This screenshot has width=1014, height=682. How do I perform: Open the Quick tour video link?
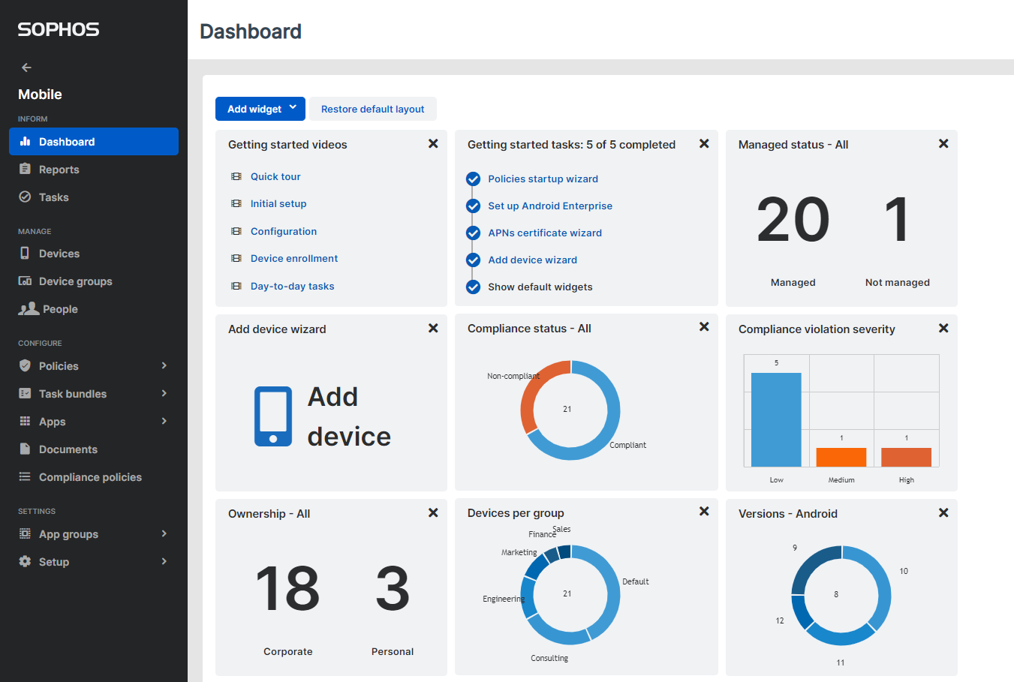pos(275,176)
